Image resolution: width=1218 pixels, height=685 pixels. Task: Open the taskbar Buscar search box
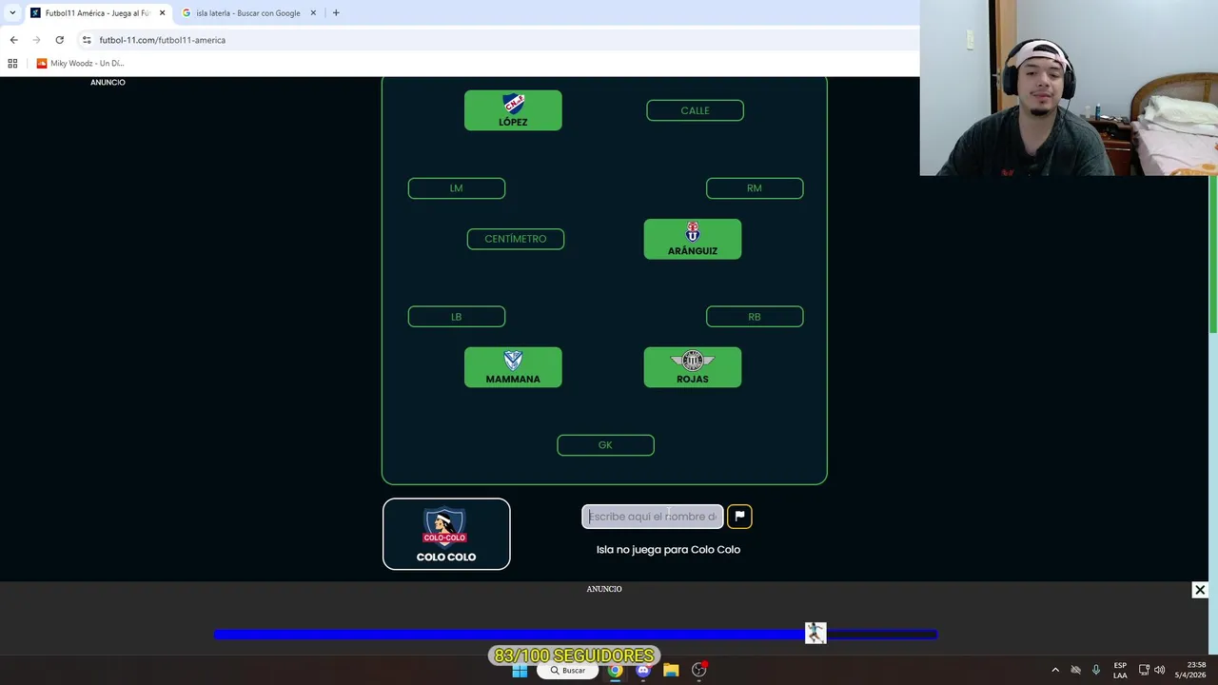(x=568, y=671)
